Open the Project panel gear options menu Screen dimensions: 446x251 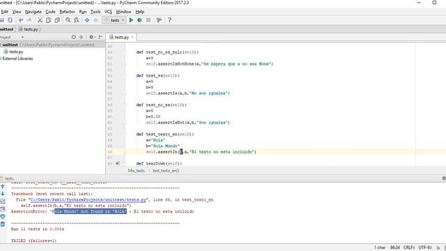(x=92, y=37)
